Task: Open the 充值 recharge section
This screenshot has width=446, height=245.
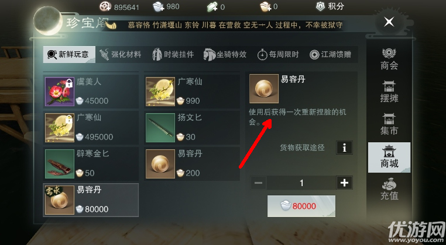Action: [389, 189]
